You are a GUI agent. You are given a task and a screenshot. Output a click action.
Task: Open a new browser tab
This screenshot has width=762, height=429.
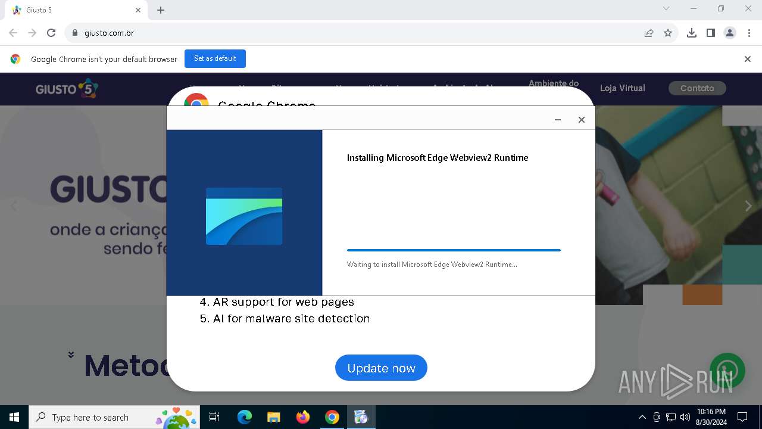(x=161, y=10)
